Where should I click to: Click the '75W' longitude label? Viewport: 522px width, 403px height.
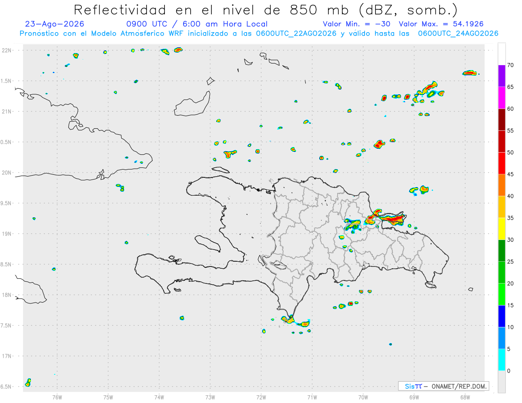tap(108, 397)
